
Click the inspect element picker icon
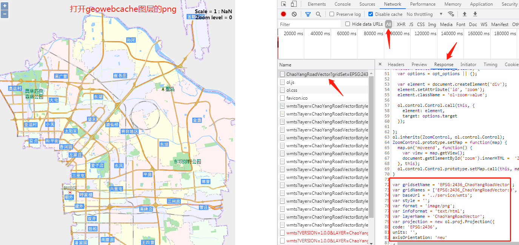[x=284, y=4]
